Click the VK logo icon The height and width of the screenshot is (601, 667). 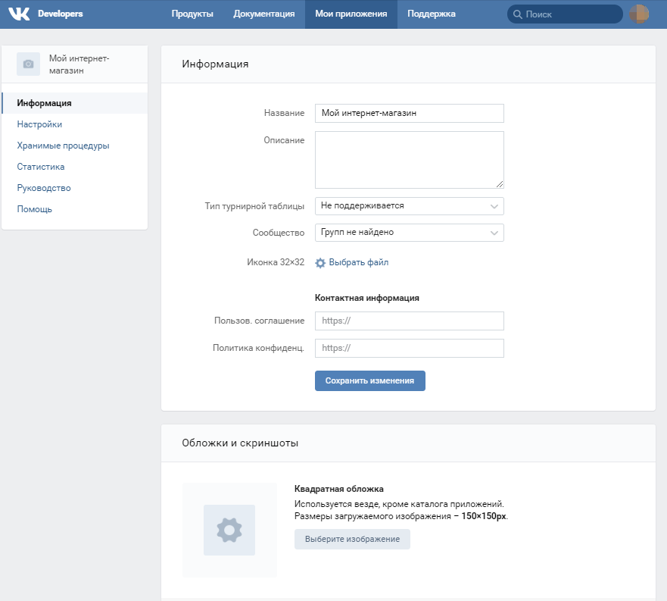(x=19, y=14)
